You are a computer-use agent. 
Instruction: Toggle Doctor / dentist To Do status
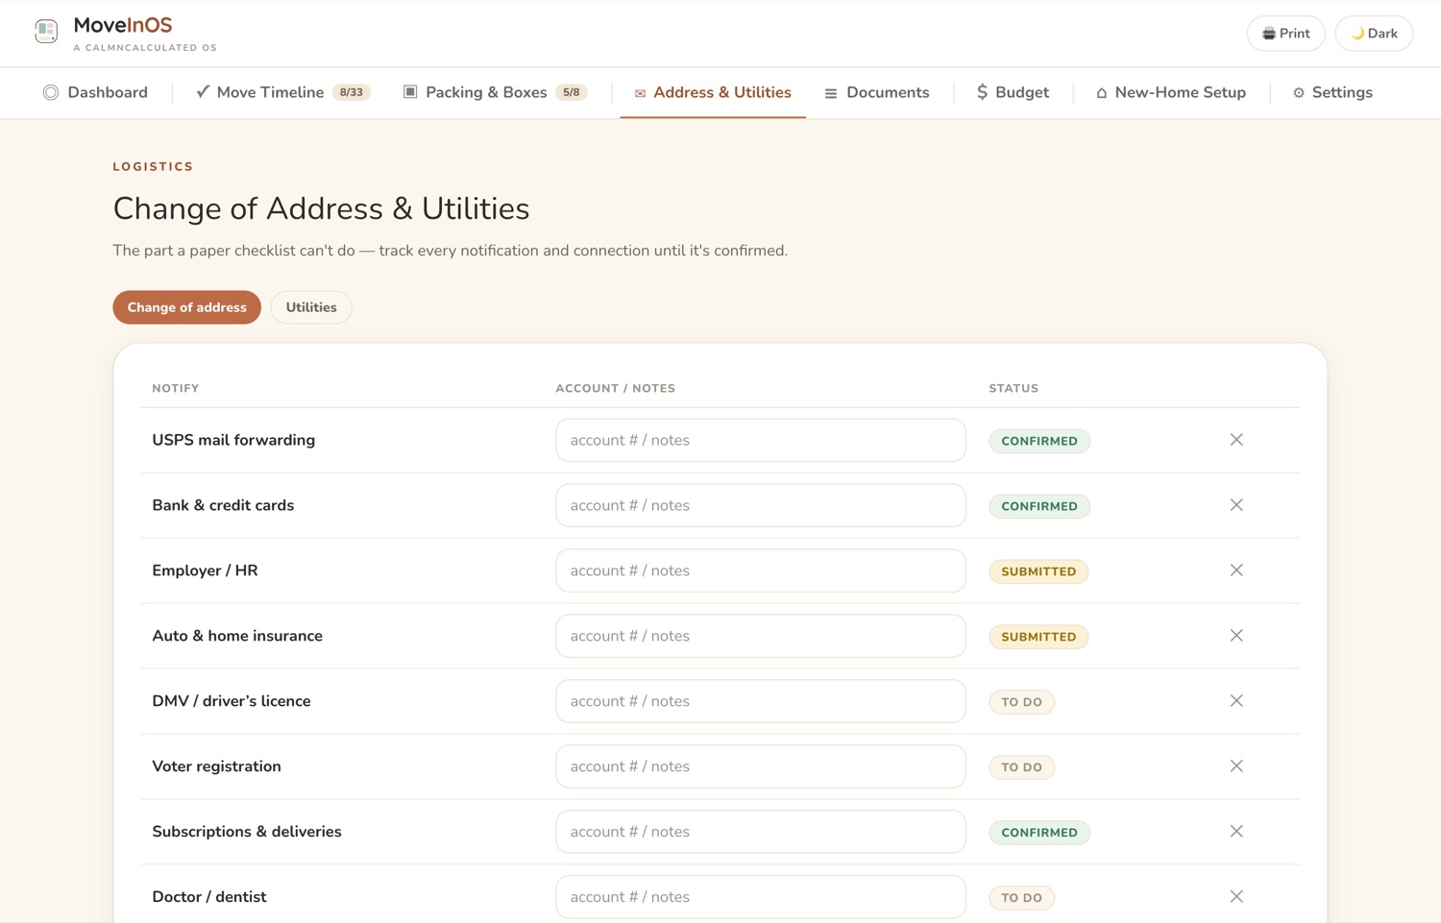[x=1022, y=898]
